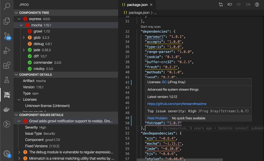Screen dimensions: 264x161
Task: Collapse the Growl notification issue
Action: tap(19, 121)
